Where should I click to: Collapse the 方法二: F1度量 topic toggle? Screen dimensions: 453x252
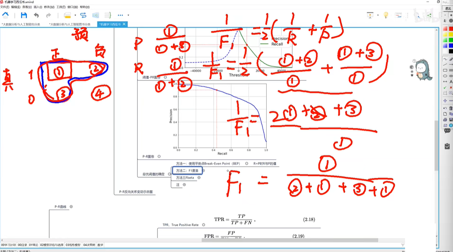click(x=203, y=170)
